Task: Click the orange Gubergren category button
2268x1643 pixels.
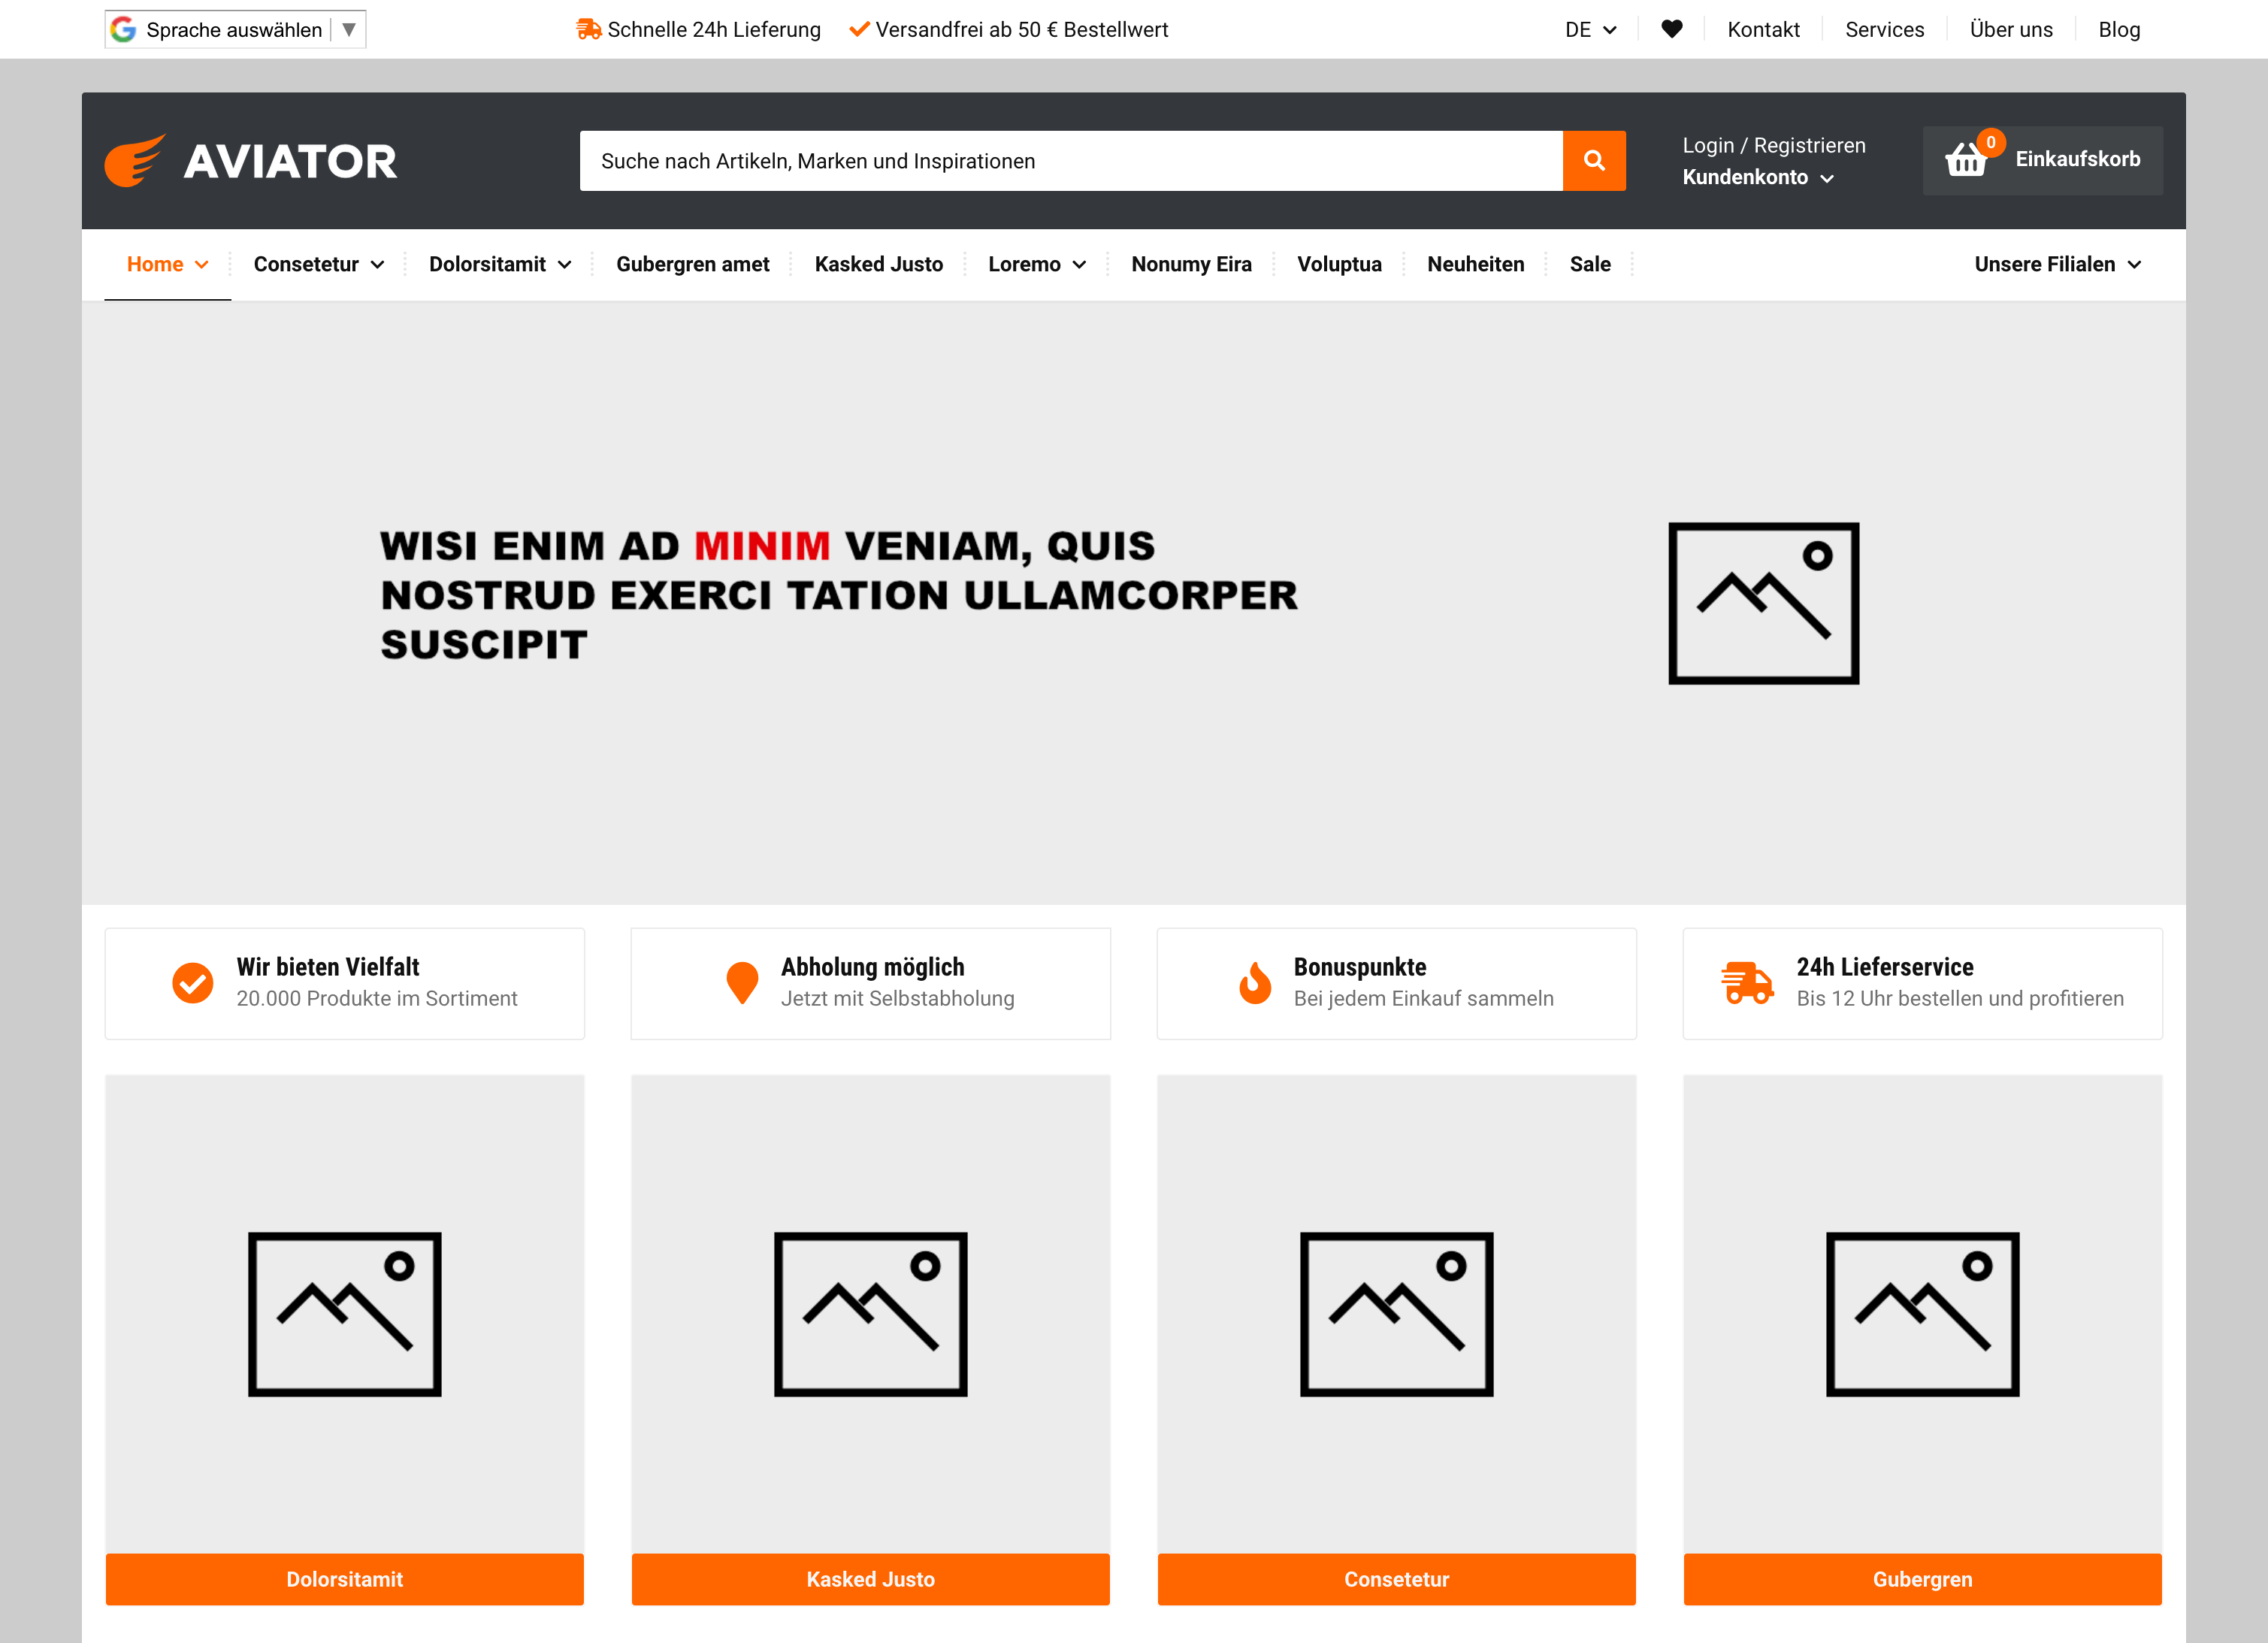Action: pos(1923,1579)
